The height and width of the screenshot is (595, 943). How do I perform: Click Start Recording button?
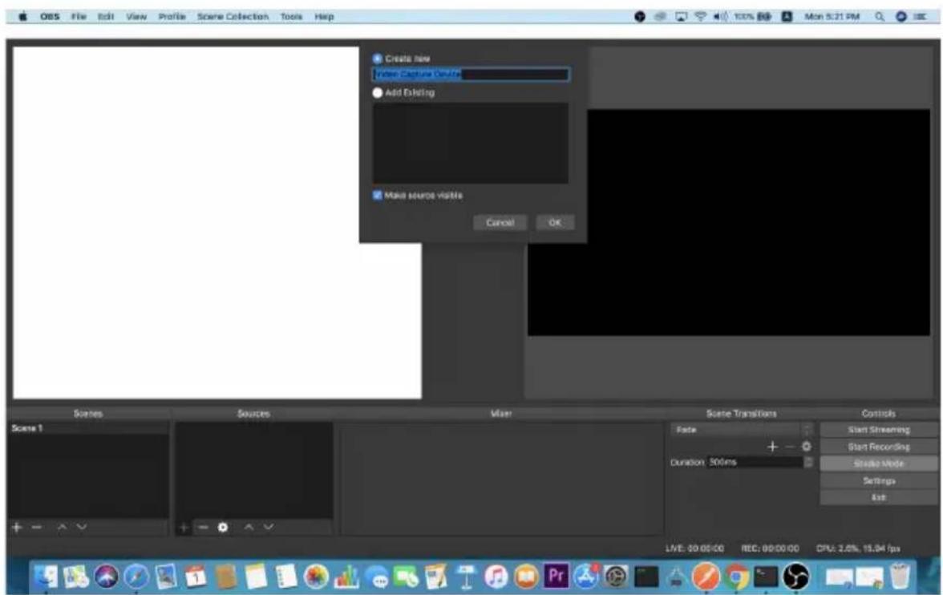click(x=879, y=447)
